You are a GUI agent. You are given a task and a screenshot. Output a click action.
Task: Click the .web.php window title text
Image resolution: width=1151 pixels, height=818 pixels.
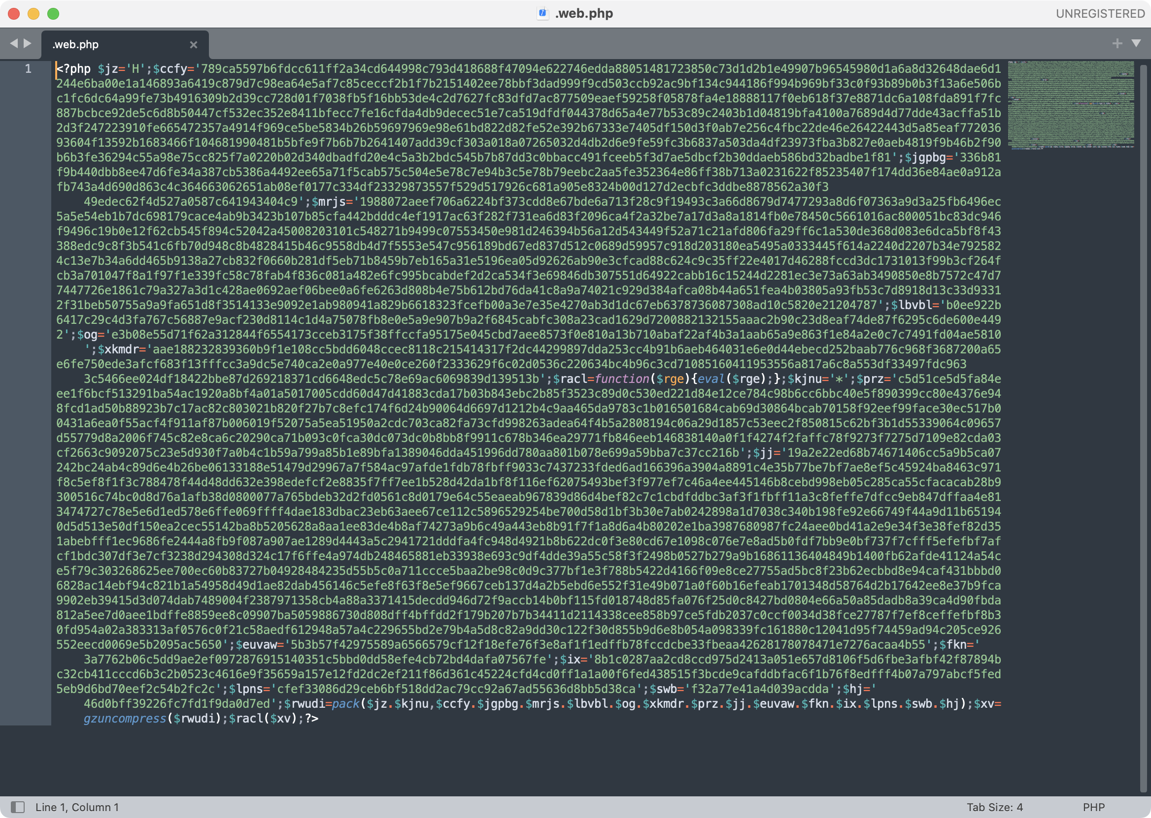point(584,14)
